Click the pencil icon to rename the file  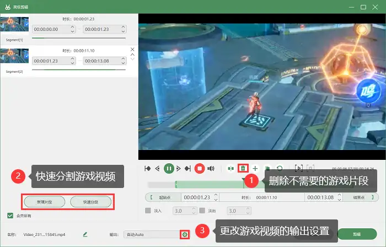coord(85,234)
